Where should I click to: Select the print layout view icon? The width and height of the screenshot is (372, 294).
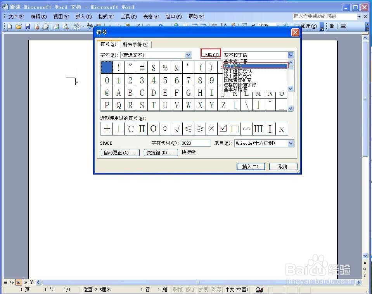point(19,282)
